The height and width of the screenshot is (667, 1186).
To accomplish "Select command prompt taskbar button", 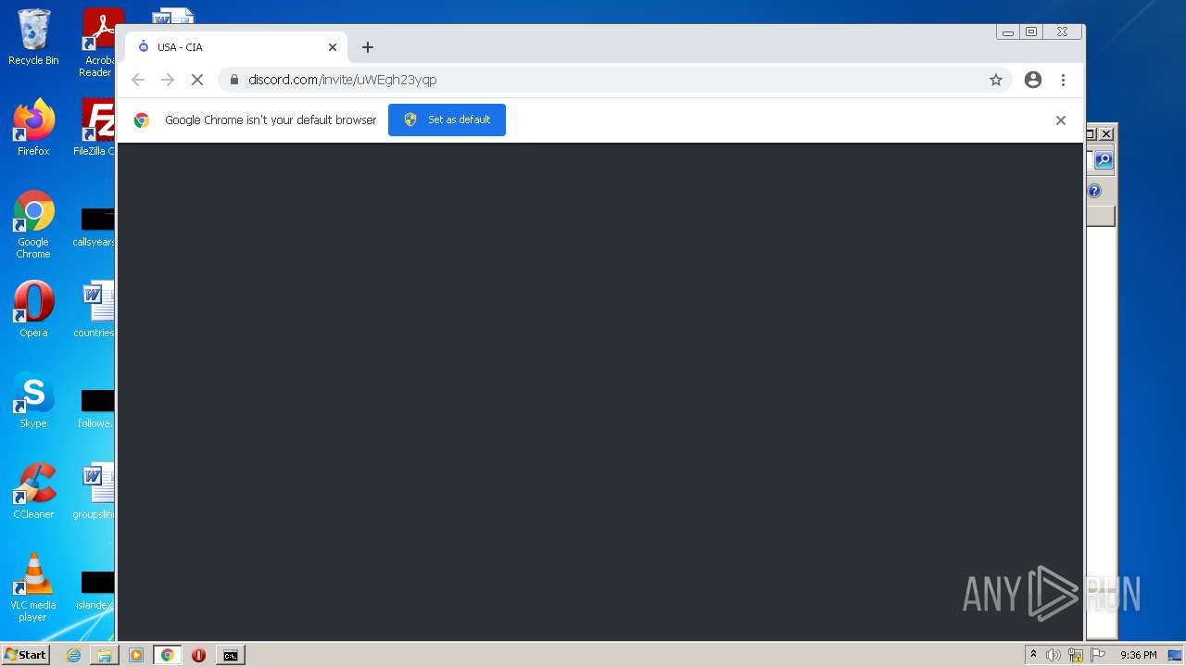I will click(230, 655).
